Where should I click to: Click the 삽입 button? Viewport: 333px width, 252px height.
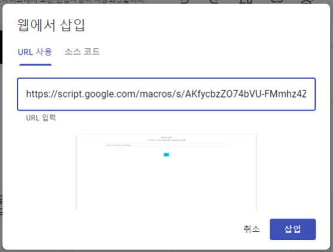(x=293, y=229)
